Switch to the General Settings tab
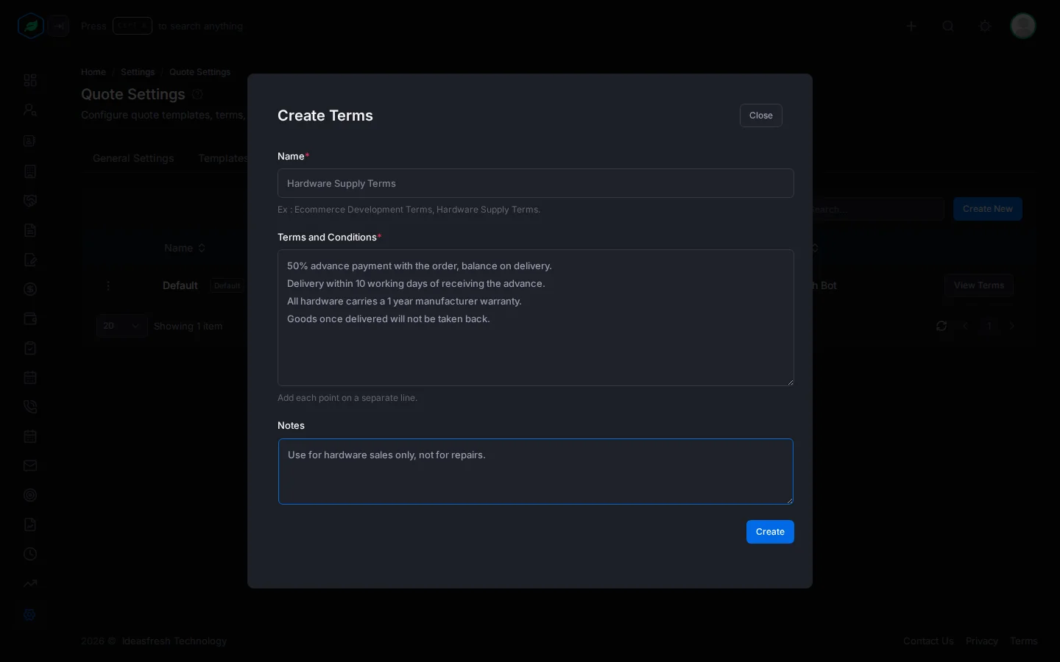 (133, 158)
